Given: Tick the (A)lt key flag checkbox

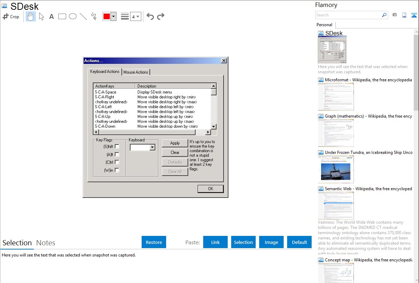Looking at the screenshot, I should pos(117,154).
